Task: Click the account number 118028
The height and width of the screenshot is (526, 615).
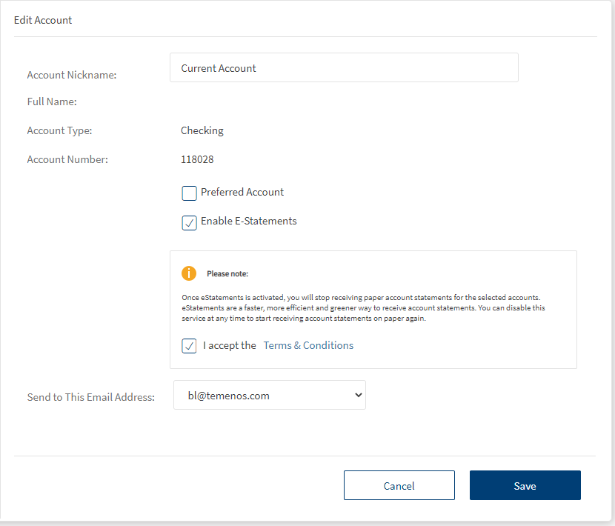Action: (x=197, y=159)
